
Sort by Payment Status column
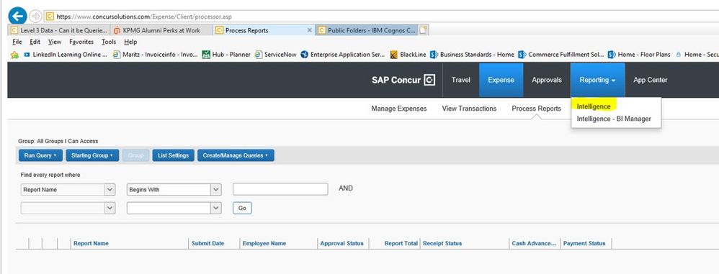[584, 243]
